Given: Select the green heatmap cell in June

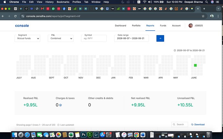Looking at the screenshot, I should 196,65.
